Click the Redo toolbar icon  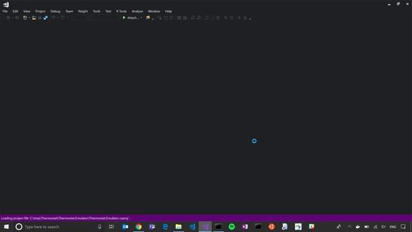[62, 18]
